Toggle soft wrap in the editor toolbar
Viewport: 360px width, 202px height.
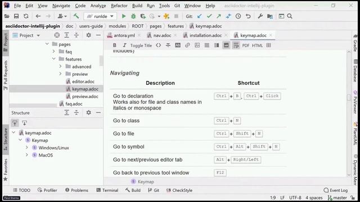click(236, 45)
